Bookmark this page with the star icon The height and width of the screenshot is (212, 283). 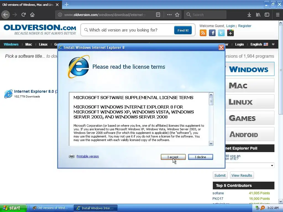coord(177,15)
